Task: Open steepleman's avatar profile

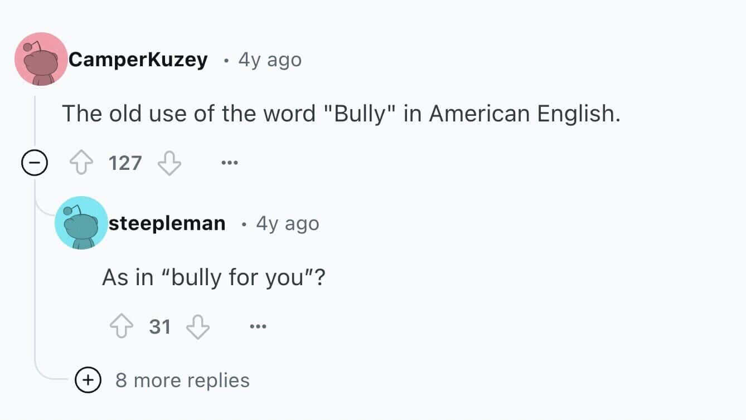Action: coord(81,223)
